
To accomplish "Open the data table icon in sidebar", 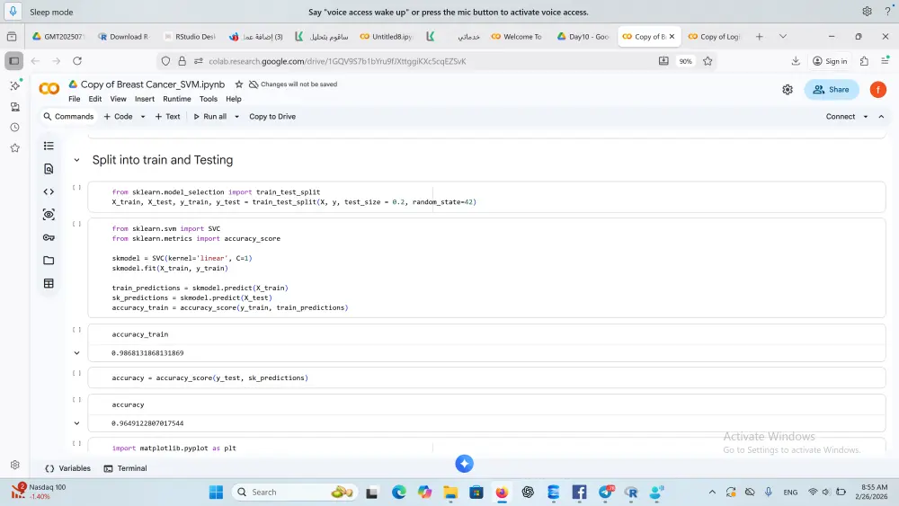I will 49,283.
